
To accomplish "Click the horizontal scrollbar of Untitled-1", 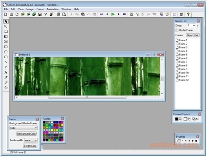I will 87,97.
